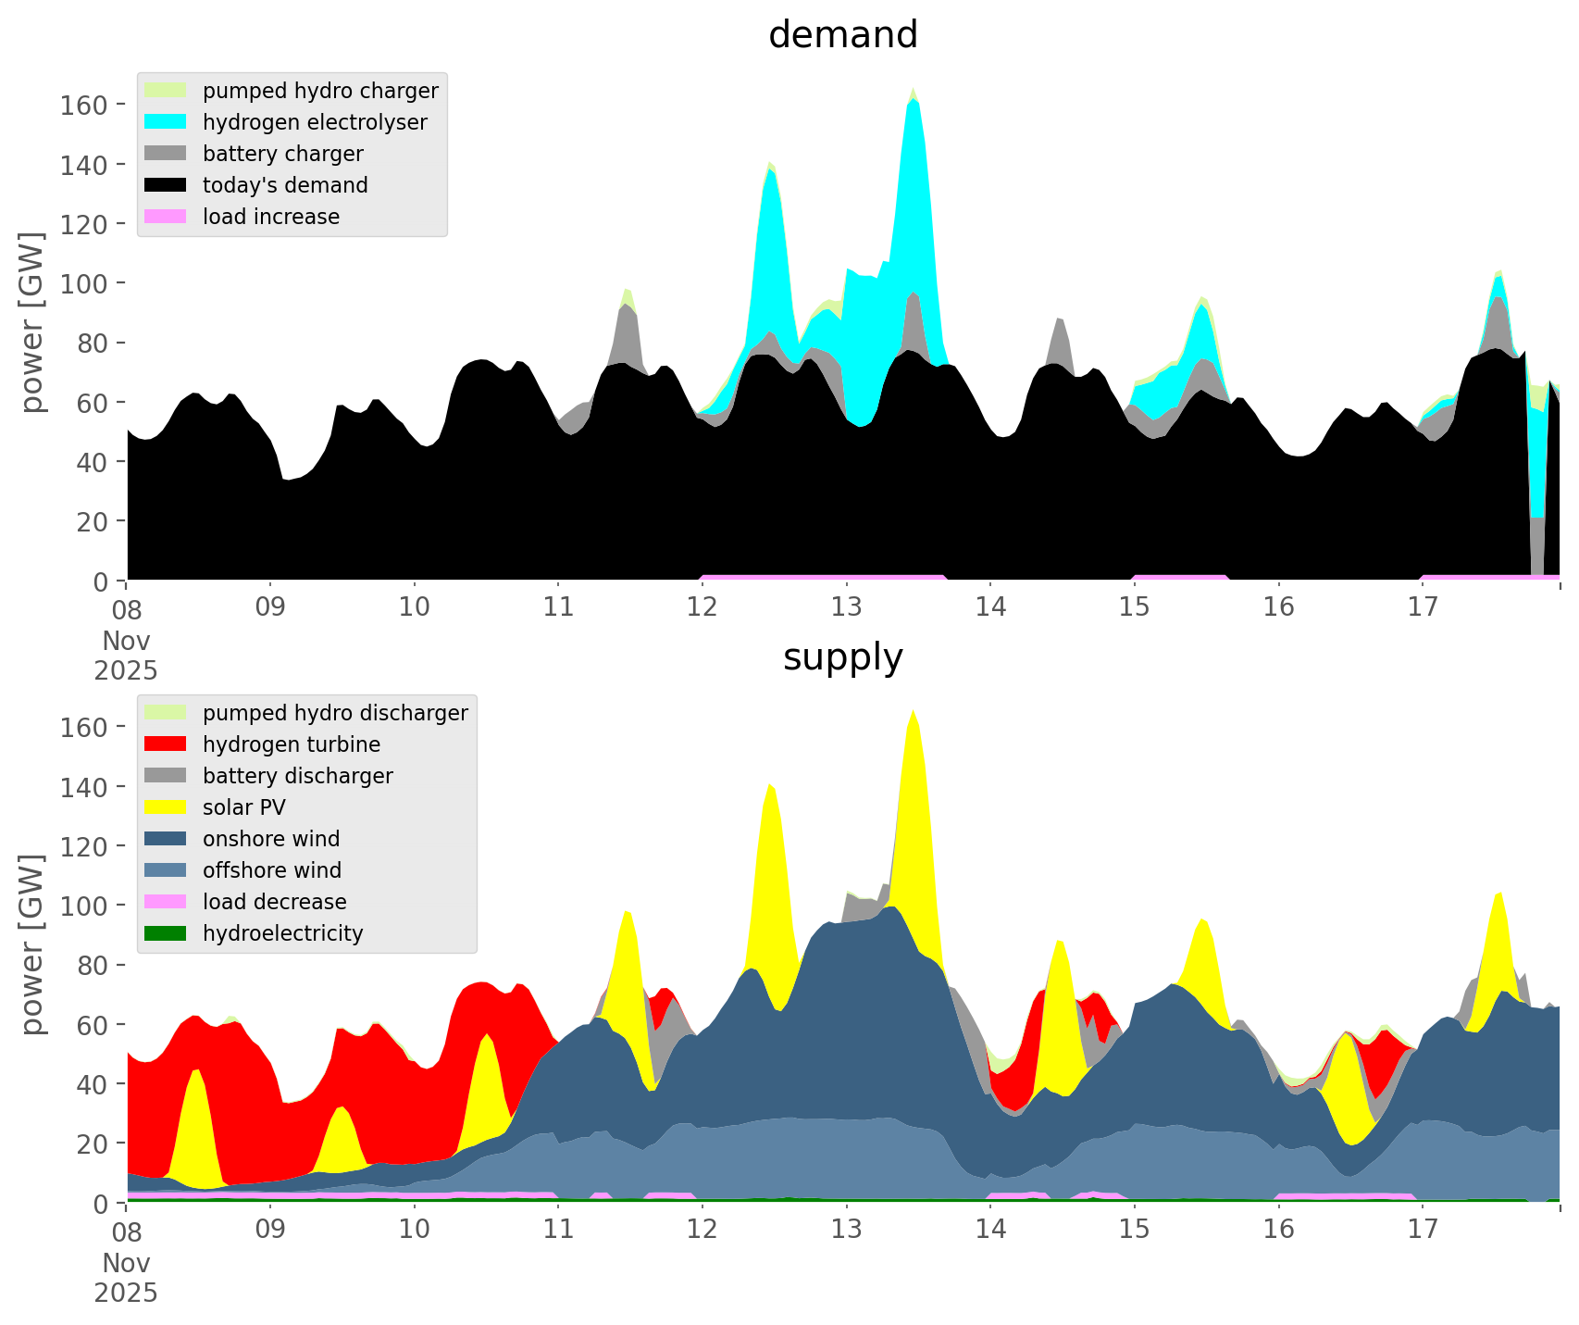Click the demand chart's power [GW] axis label
The width and height of the screenshot is (1579, 1325).
[32, 322]
